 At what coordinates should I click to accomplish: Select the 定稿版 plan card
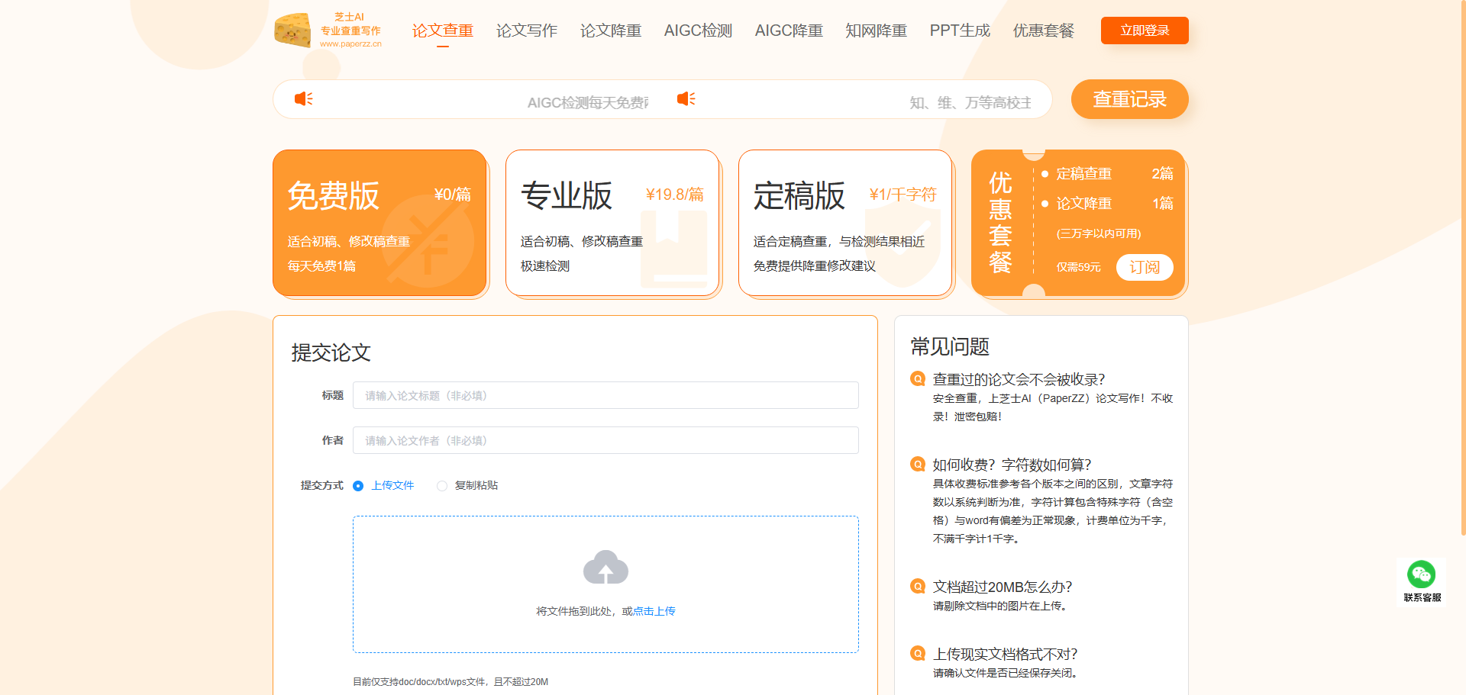point(845,223)
